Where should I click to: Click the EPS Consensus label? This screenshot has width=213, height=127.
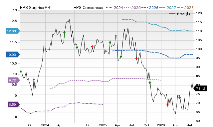click(88, 8)
